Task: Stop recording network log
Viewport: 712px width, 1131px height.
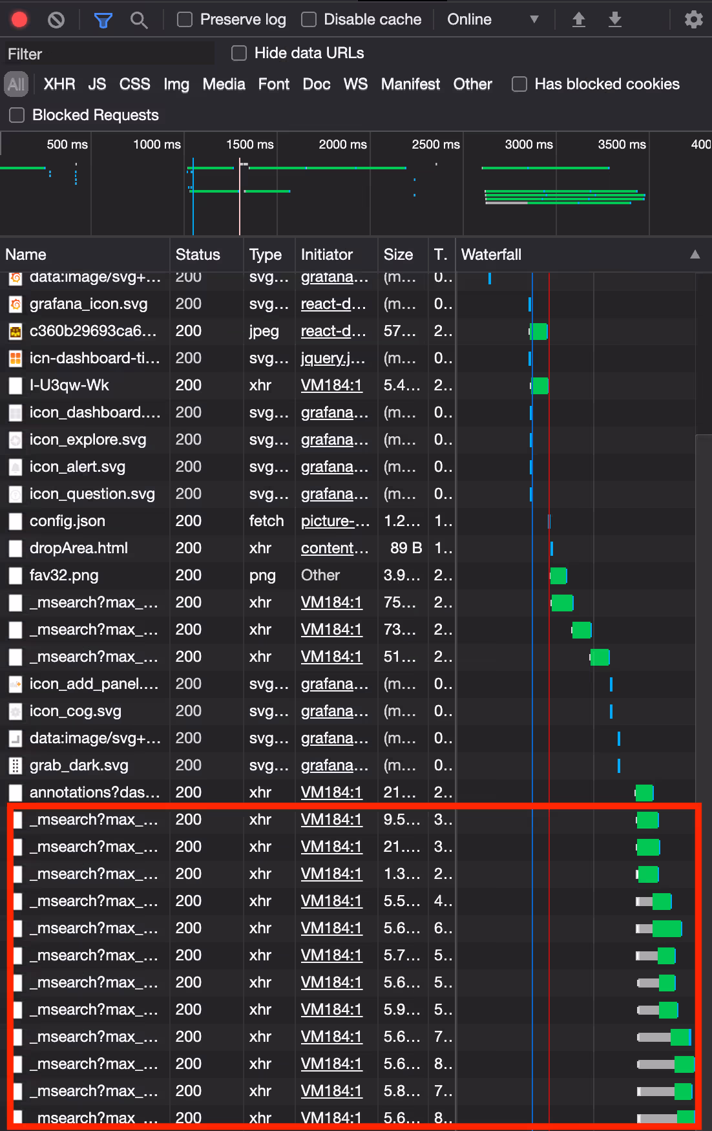Action: click(x=19, y=20)
